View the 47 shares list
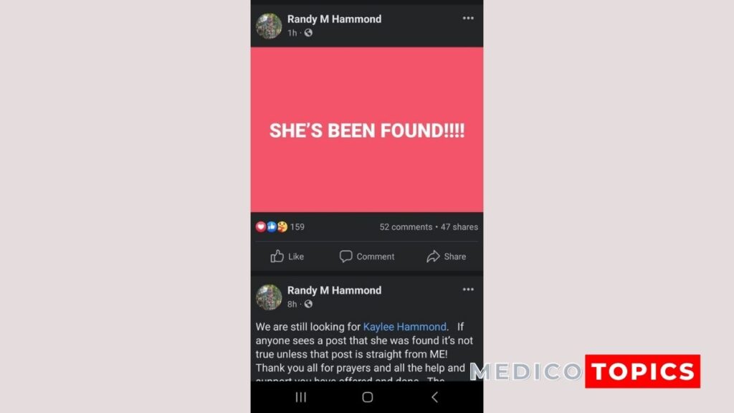This screenshot has width=734, height=413. point(459,227)
